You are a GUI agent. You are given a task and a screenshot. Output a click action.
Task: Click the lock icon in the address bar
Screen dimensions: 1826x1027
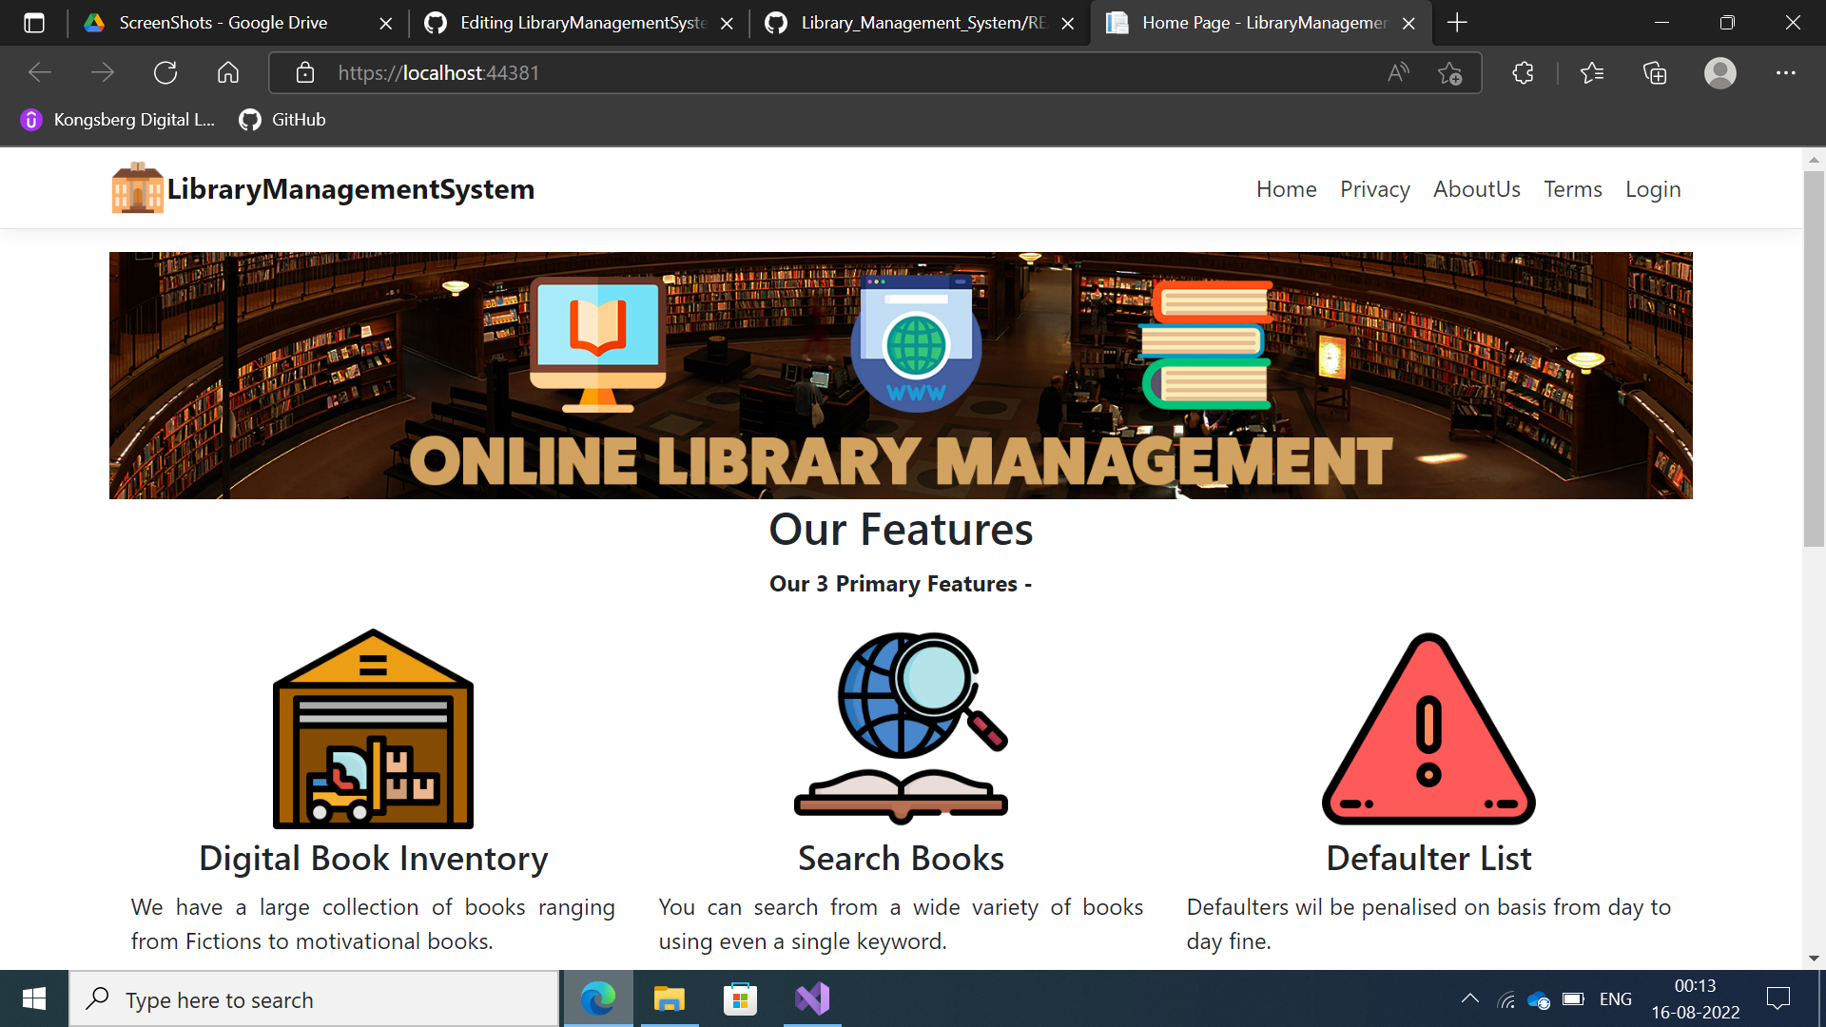[x=305, y=72]
